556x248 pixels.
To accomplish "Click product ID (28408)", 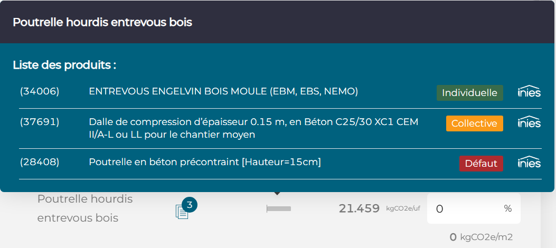I will click(x=40, y=162).
